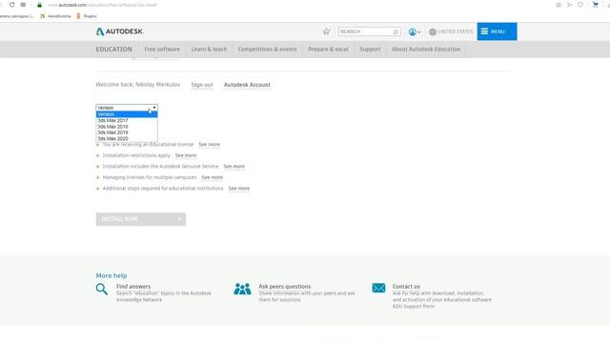Expand plus icon for Managing licenses for campuses
The height and width of the screenshot is (343, 610).
[97, 177]
